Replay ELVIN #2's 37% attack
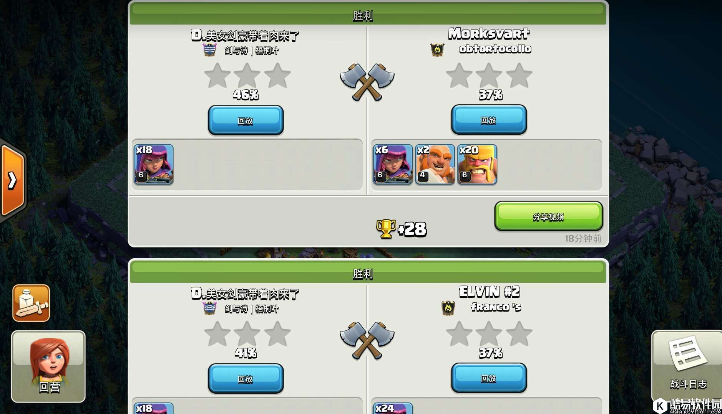This screenshot has height=414, width=722. click(x=489, y=378)
